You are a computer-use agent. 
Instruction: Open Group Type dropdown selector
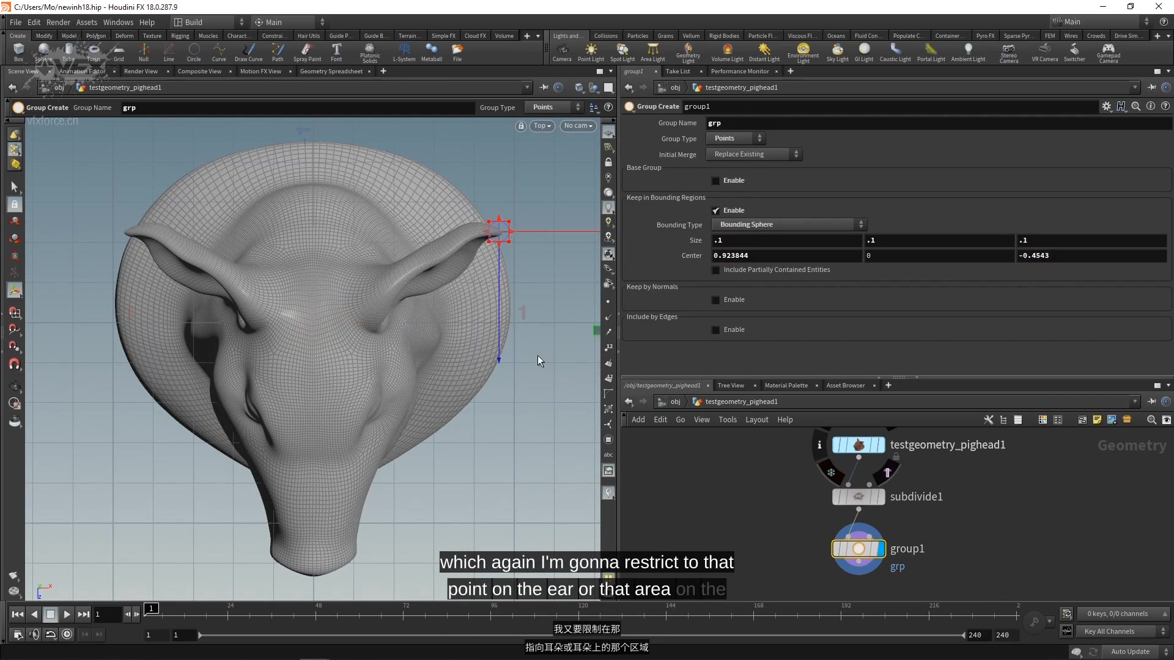click(736, 137)
